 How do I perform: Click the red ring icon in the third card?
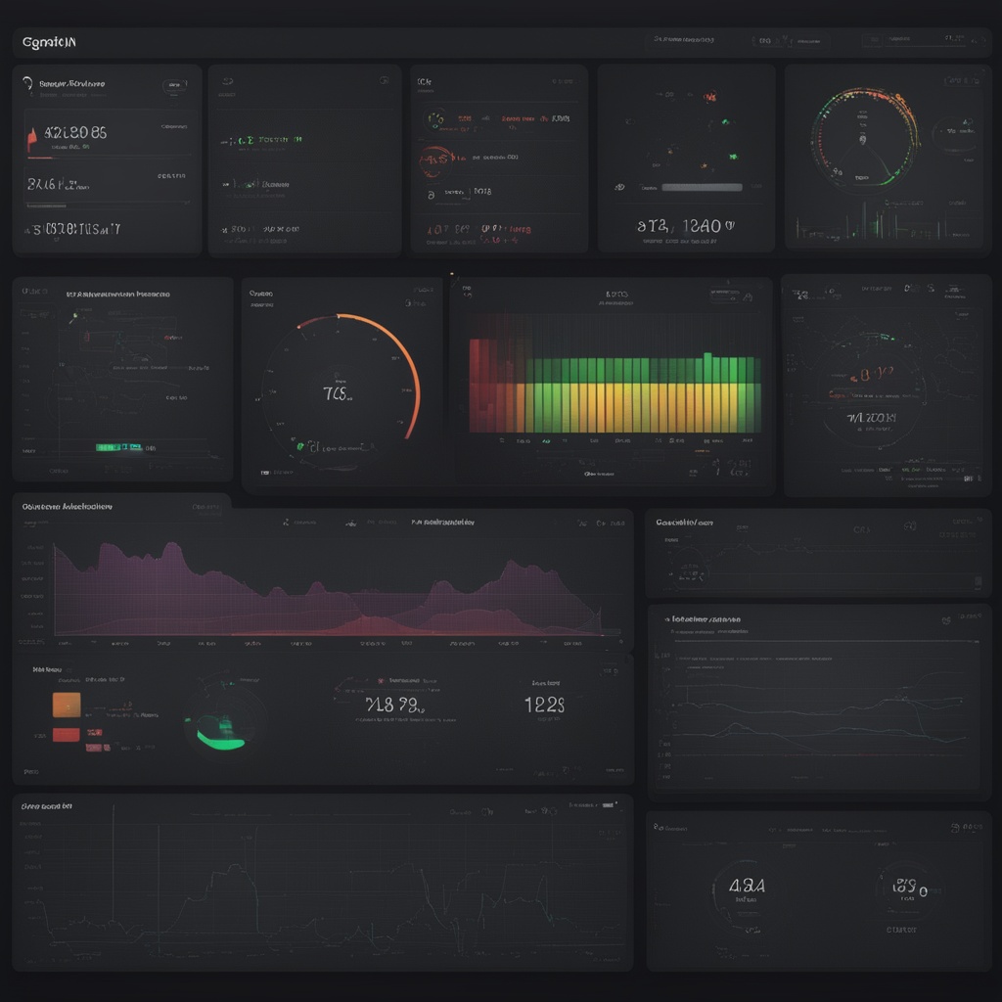[x=434, y=161]
